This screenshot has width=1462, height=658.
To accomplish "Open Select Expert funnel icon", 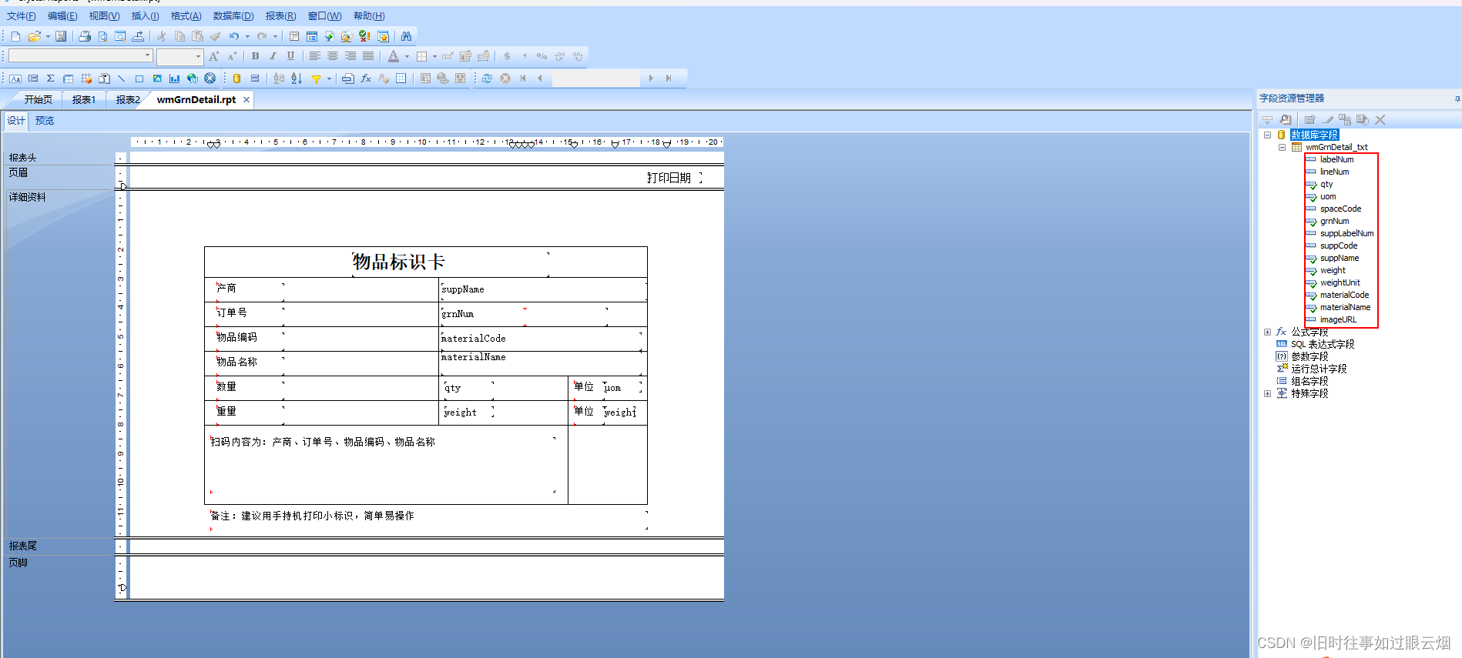I will [x=316, y=78].
